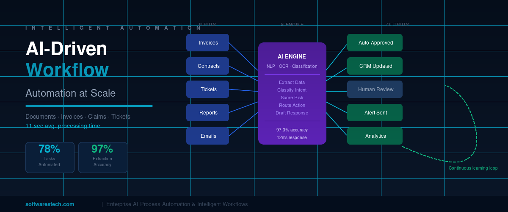Click the INTELLIGENT AUTOMATION heading
This screenshot has height=212, width=508.
click(x=113, y=28)
